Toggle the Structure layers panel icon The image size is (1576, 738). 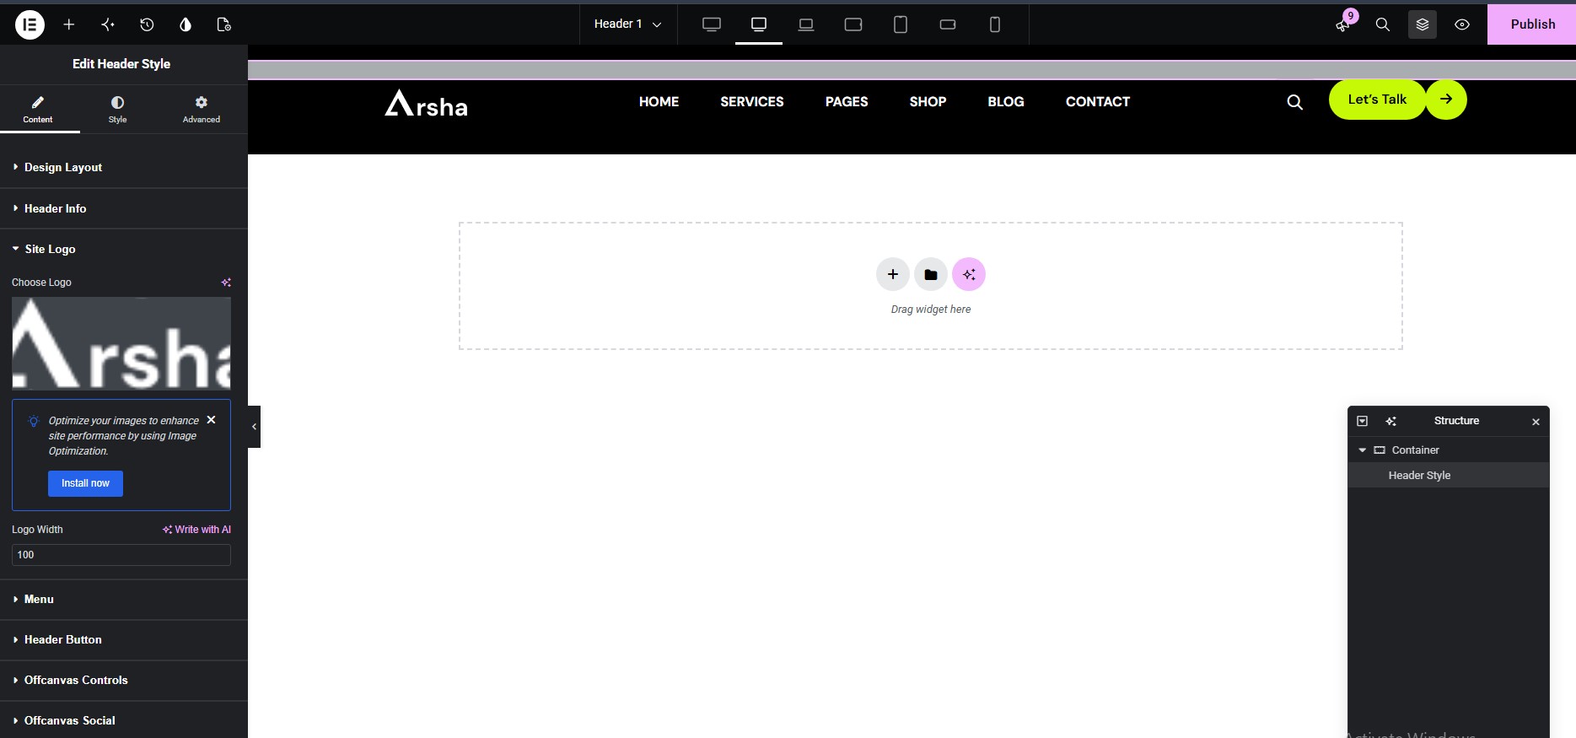point(1423,24)
